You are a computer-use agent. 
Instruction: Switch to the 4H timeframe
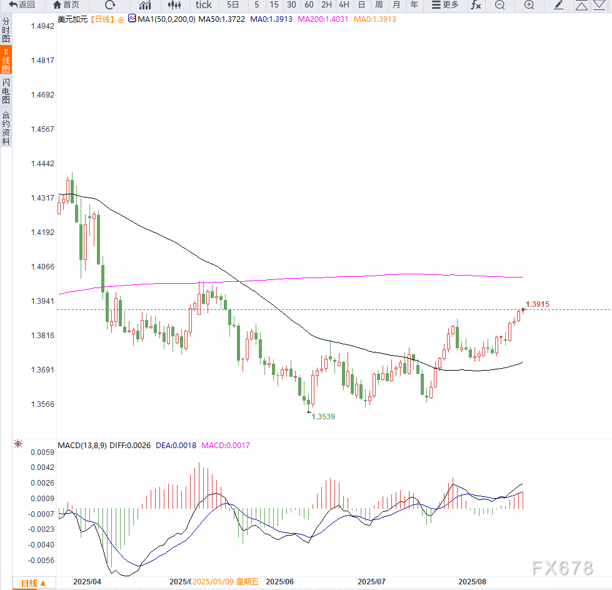point(344,5)
